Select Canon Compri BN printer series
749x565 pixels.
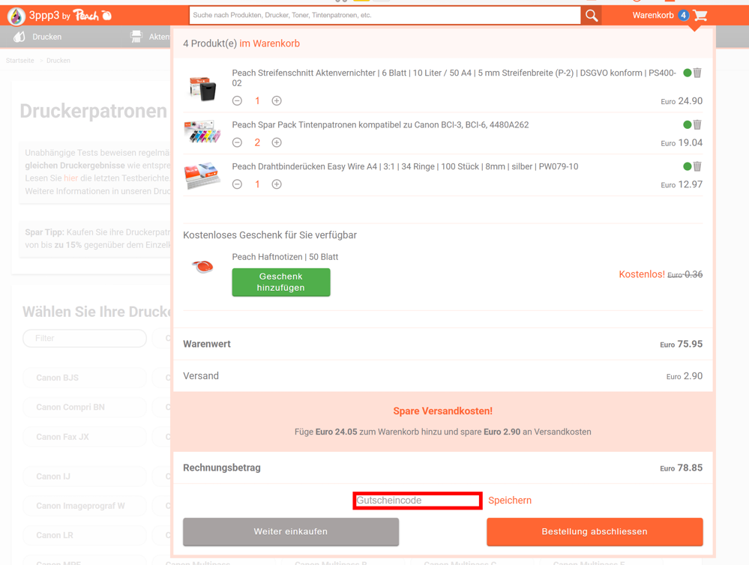click(x=85, y=408)
